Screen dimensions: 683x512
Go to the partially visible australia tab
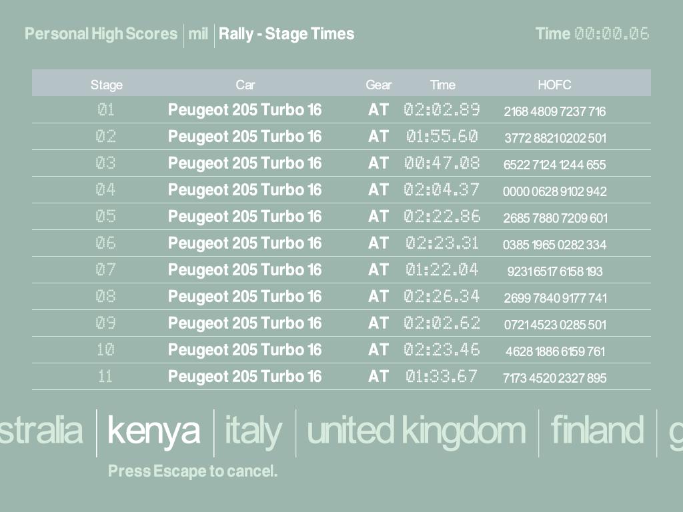click(x=41, y=431)
